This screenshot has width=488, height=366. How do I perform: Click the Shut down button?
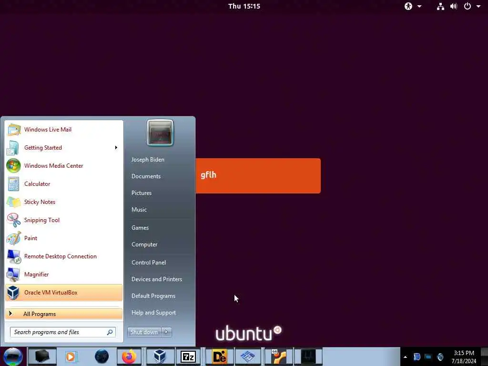pyautogui.click(x=144, y=332)
